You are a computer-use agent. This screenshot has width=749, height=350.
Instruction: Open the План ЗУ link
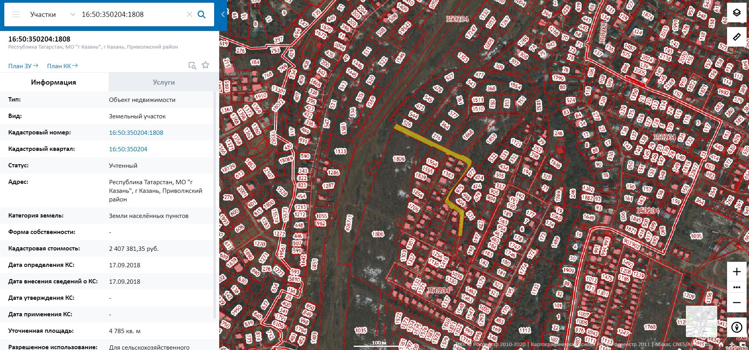click(x=23, y=66)
